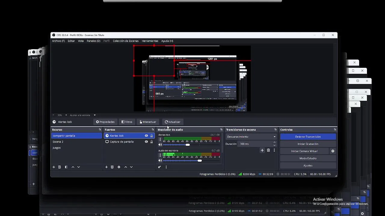Image resolution: width=385 pixels, height=216 pixels.
Task: Add a new source in Fuentes
Action: pos(106,167)
